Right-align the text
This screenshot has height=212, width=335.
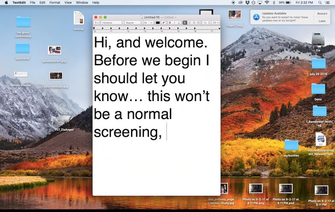tap(194, 23)
